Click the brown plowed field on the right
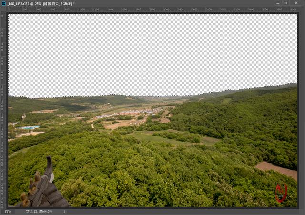The image size is (305, 215). click(x=275, y=169)
